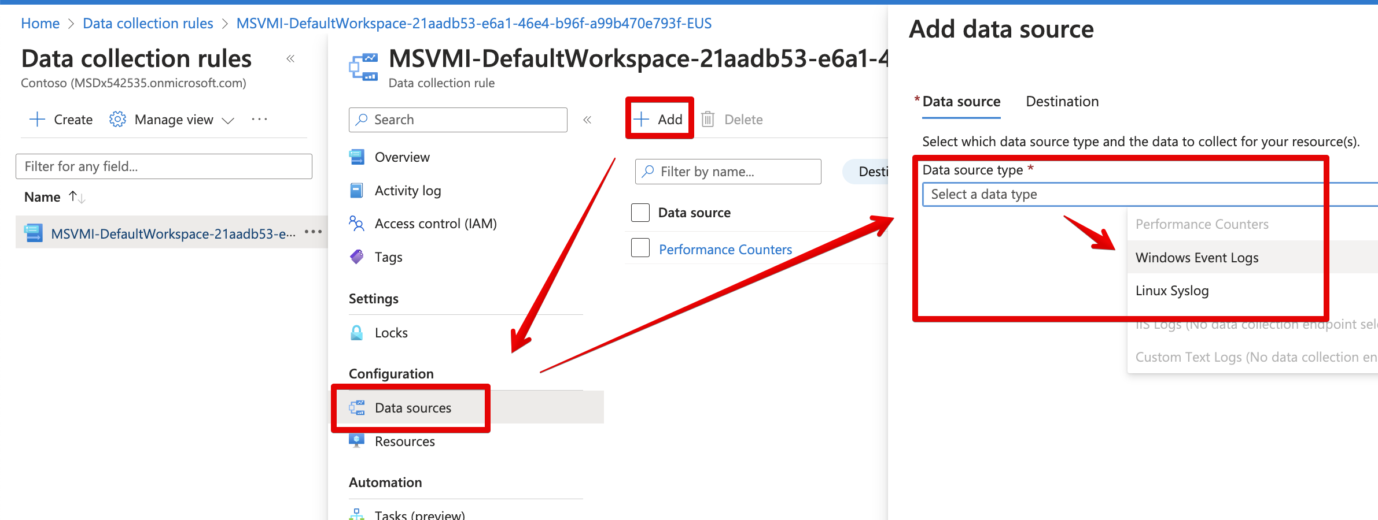Choose Windows Event Logs from the dropdown
The image size is (1378, 520).
click(x=1252, y=257)
